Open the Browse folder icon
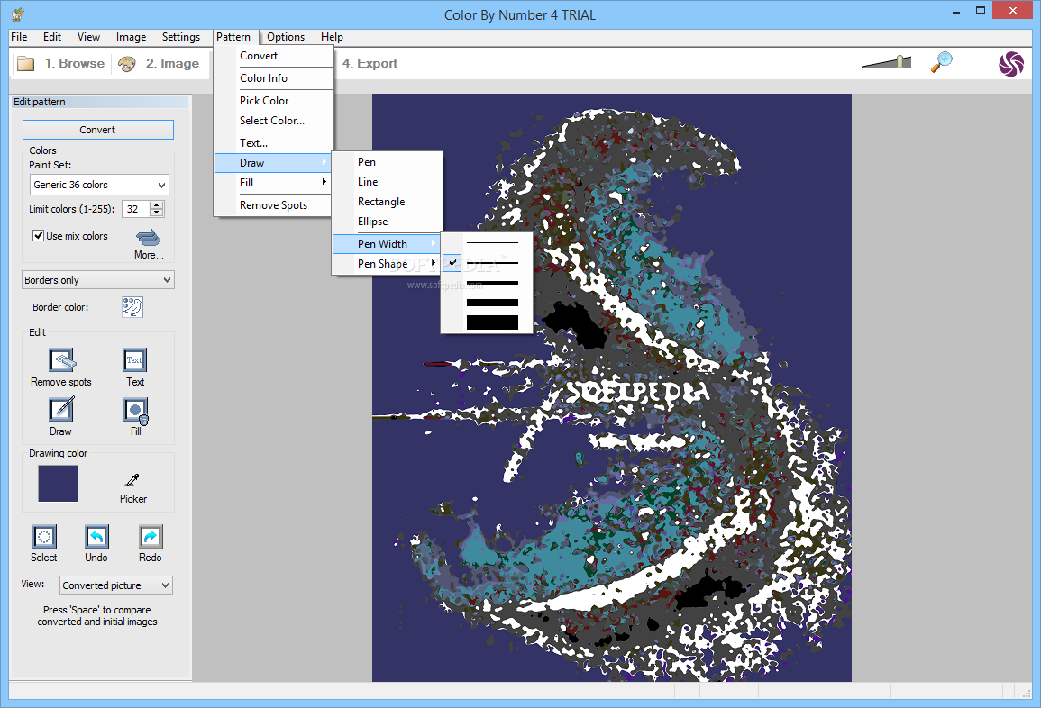The image size is (1041, 708). coord(26,64)
